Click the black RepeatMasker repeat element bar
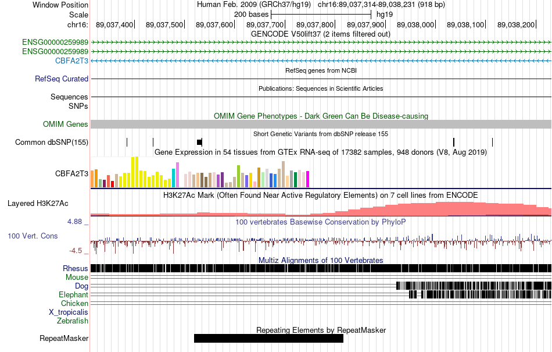The height and width of the screenshot is (352, 552). click(x=268, y=338)
